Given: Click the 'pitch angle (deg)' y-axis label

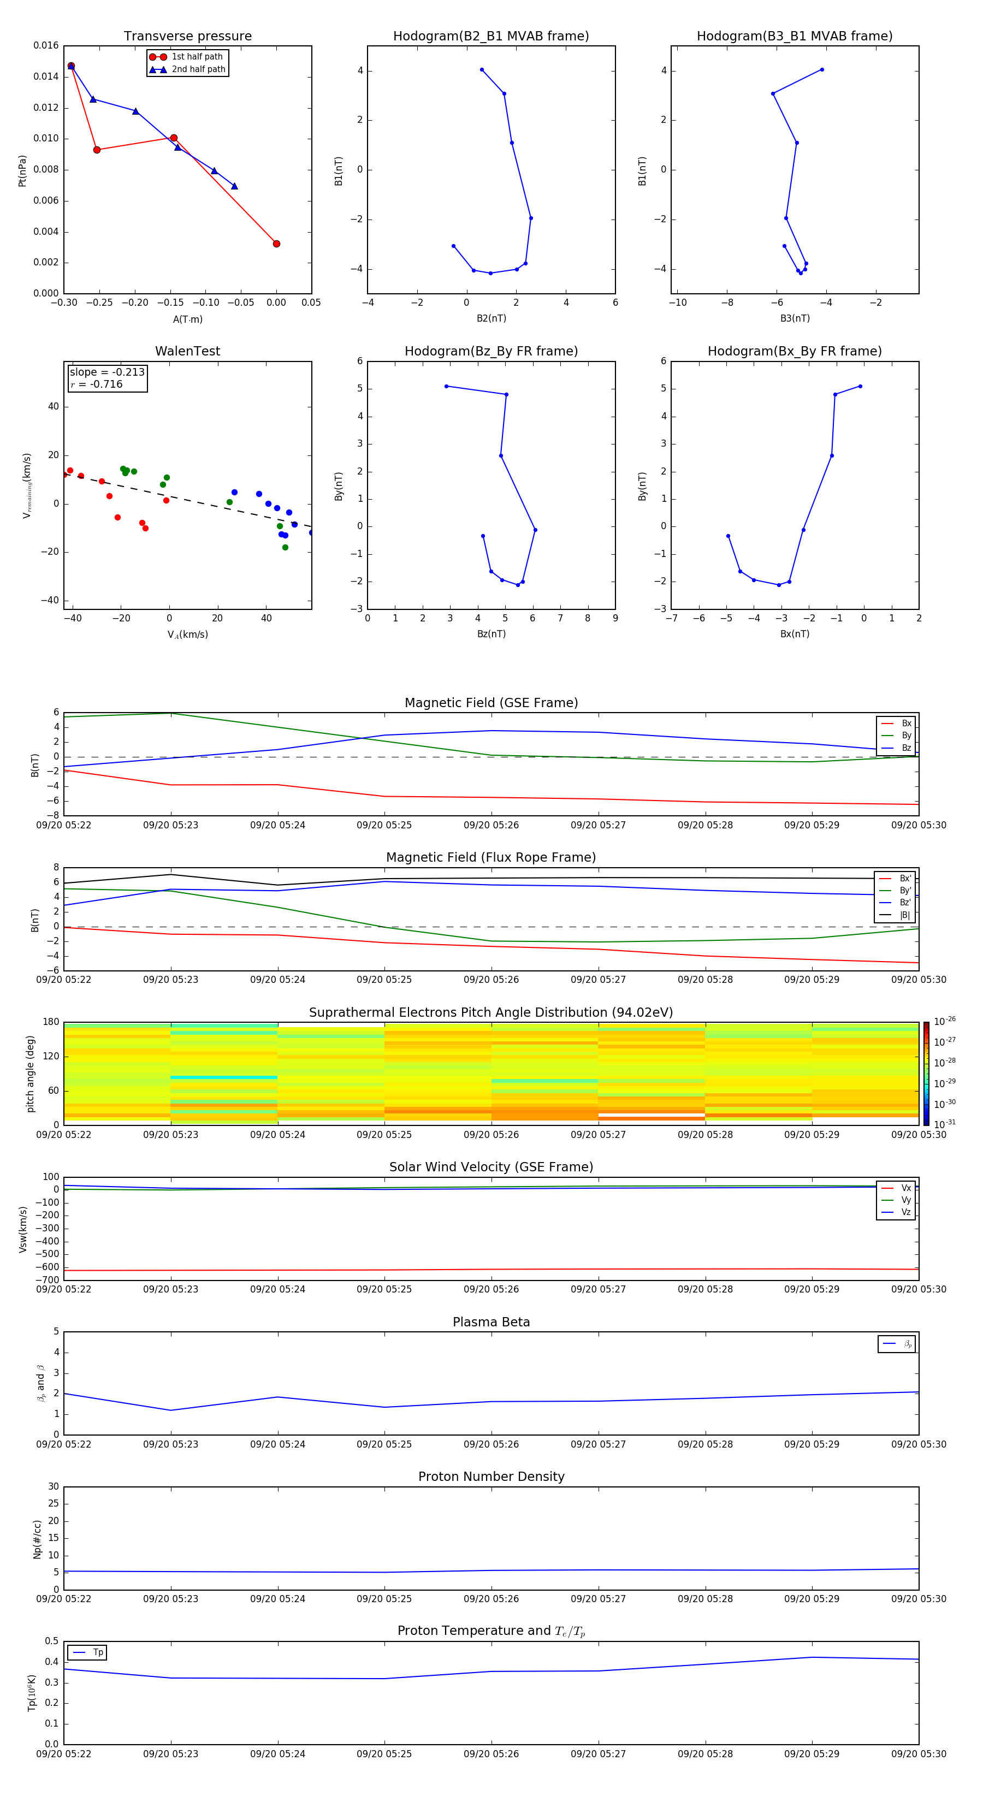Looking at the screenshot, I should click(30, 1073).
